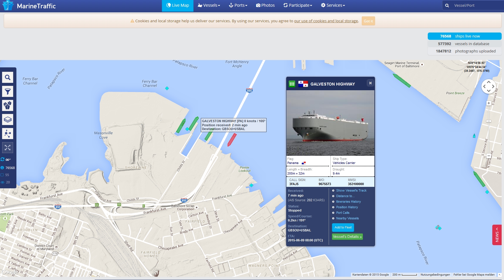Zoom in with the map plus button
The image size is (504, 280).
(488, 103)
